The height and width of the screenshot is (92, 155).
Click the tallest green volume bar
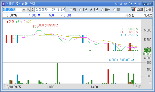[57, 73]
